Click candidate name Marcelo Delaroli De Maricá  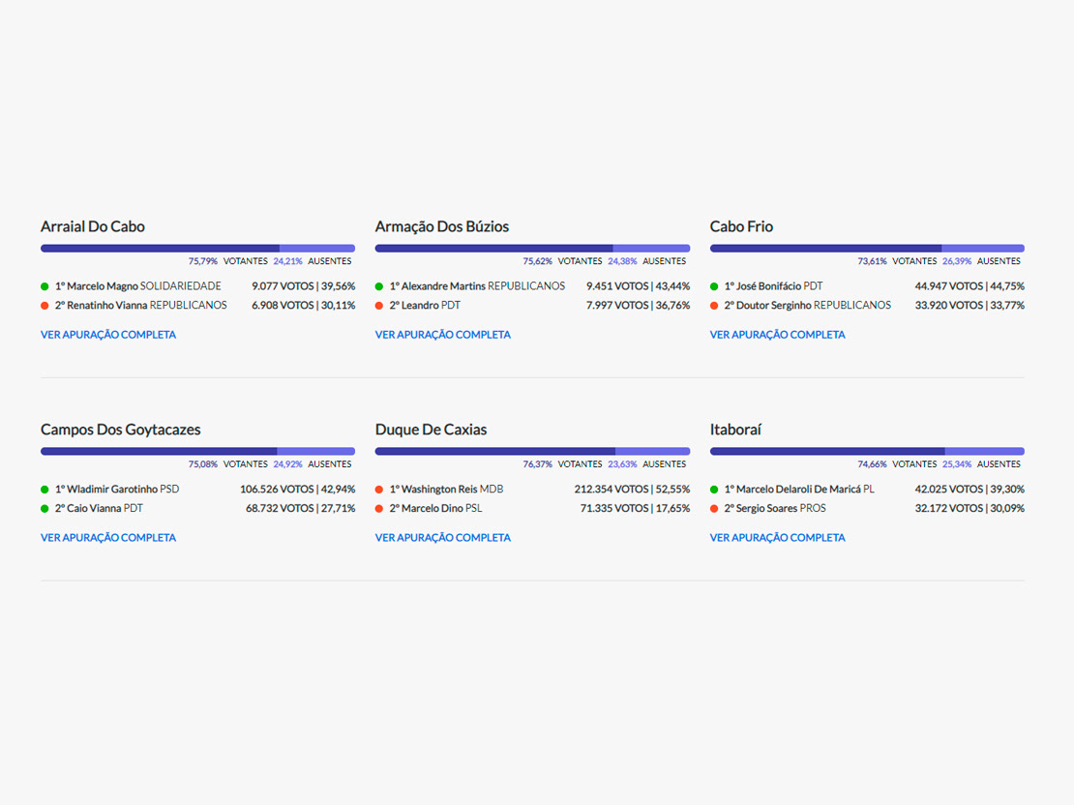tap(792, 490)
